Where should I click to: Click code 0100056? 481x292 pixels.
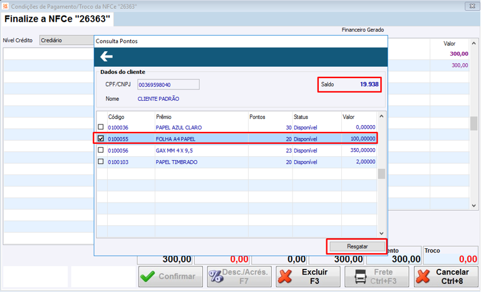[118, 151]
